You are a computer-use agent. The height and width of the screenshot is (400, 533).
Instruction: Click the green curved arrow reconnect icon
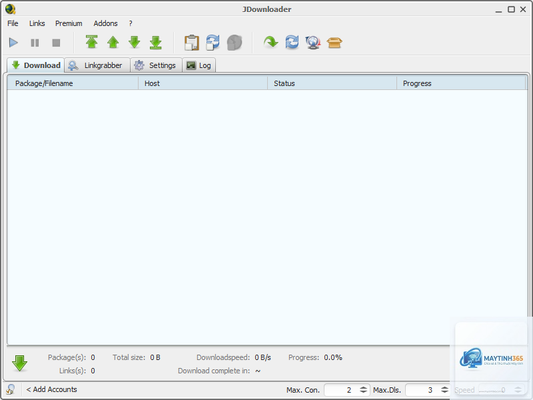coord(270,42)
